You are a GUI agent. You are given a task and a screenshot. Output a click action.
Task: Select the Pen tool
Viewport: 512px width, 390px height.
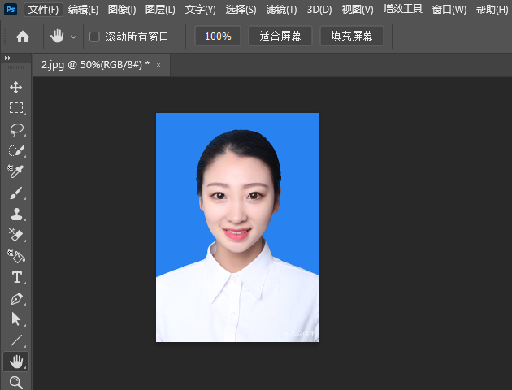16,299
